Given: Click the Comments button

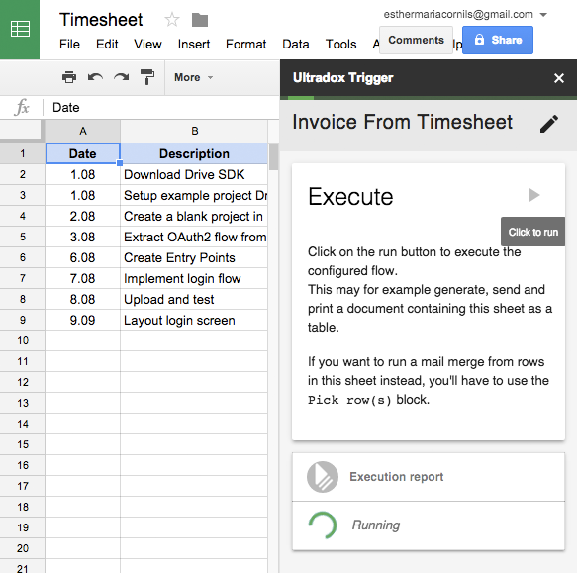Looking at the screenshot, I should pos(417,40).
